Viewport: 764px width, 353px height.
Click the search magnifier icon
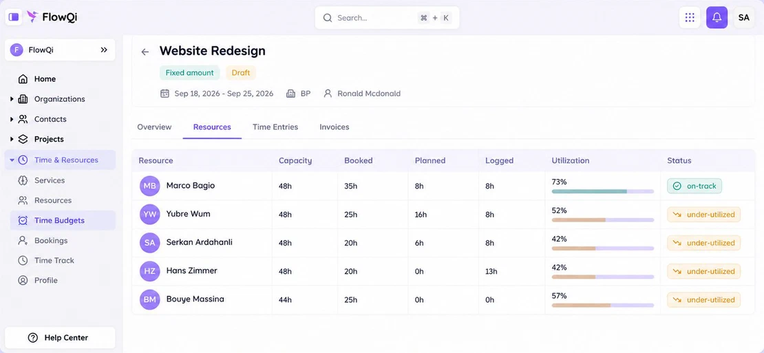pos(328,17)
